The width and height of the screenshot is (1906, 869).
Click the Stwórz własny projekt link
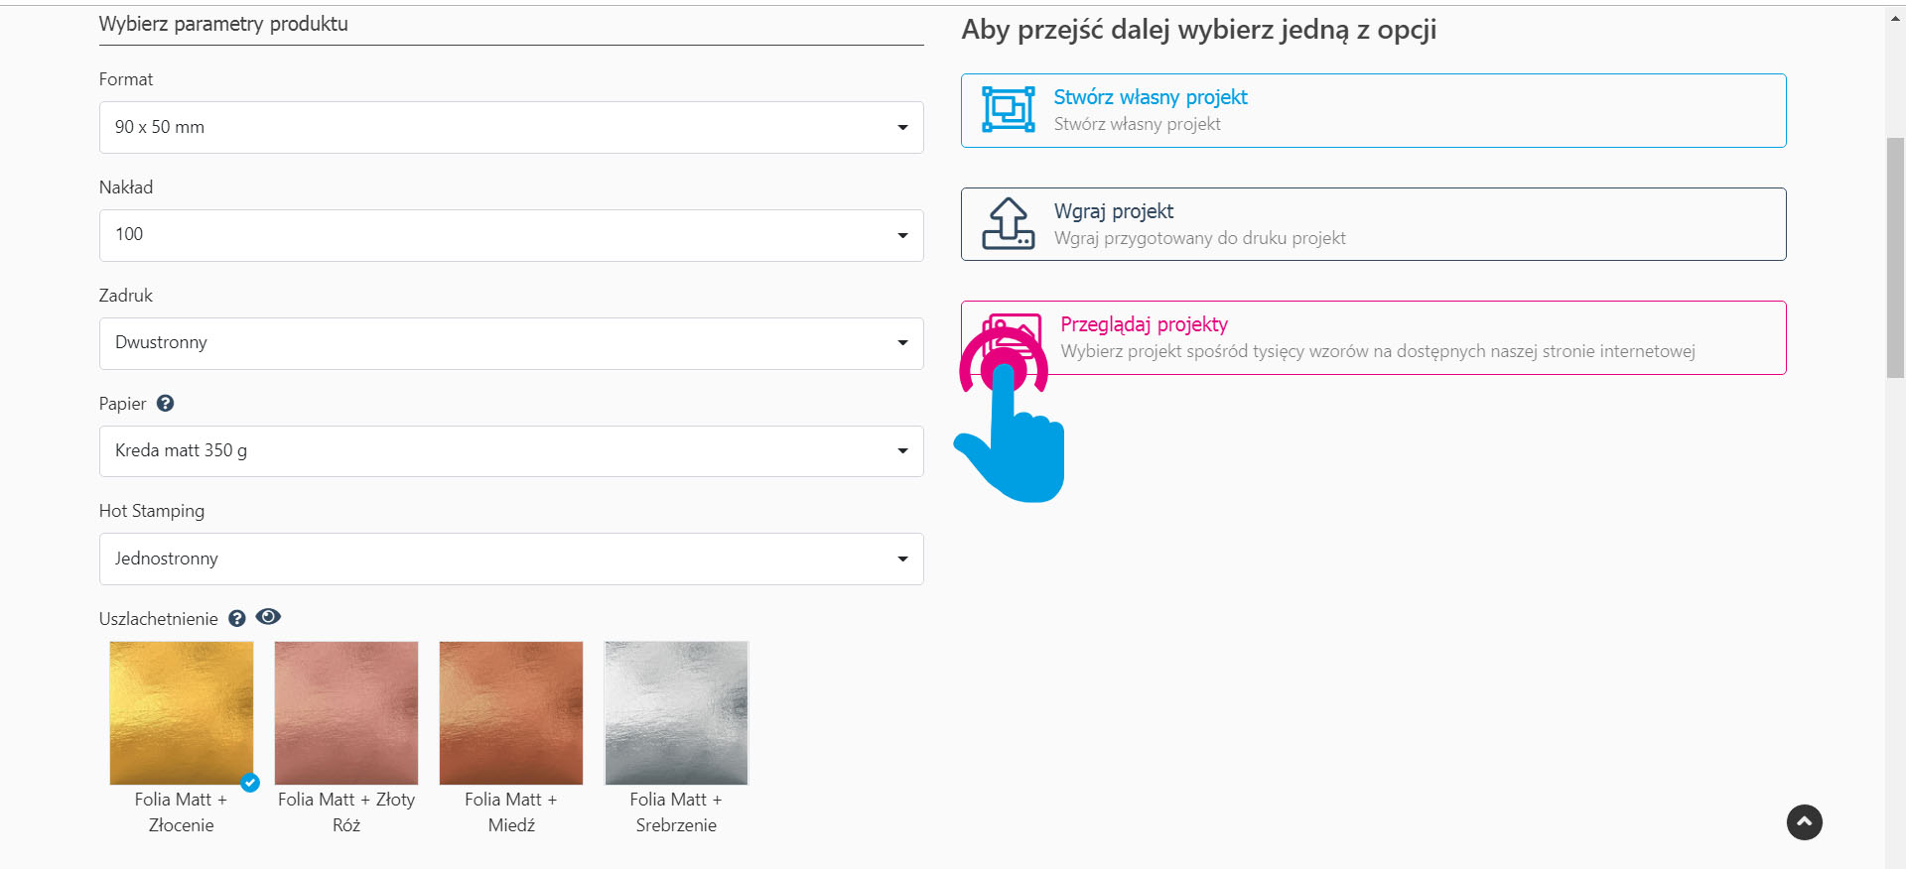(1150, 97)
